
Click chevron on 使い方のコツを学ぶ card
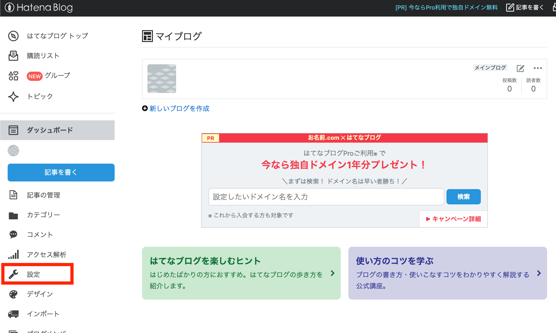[x=539, y=273]
